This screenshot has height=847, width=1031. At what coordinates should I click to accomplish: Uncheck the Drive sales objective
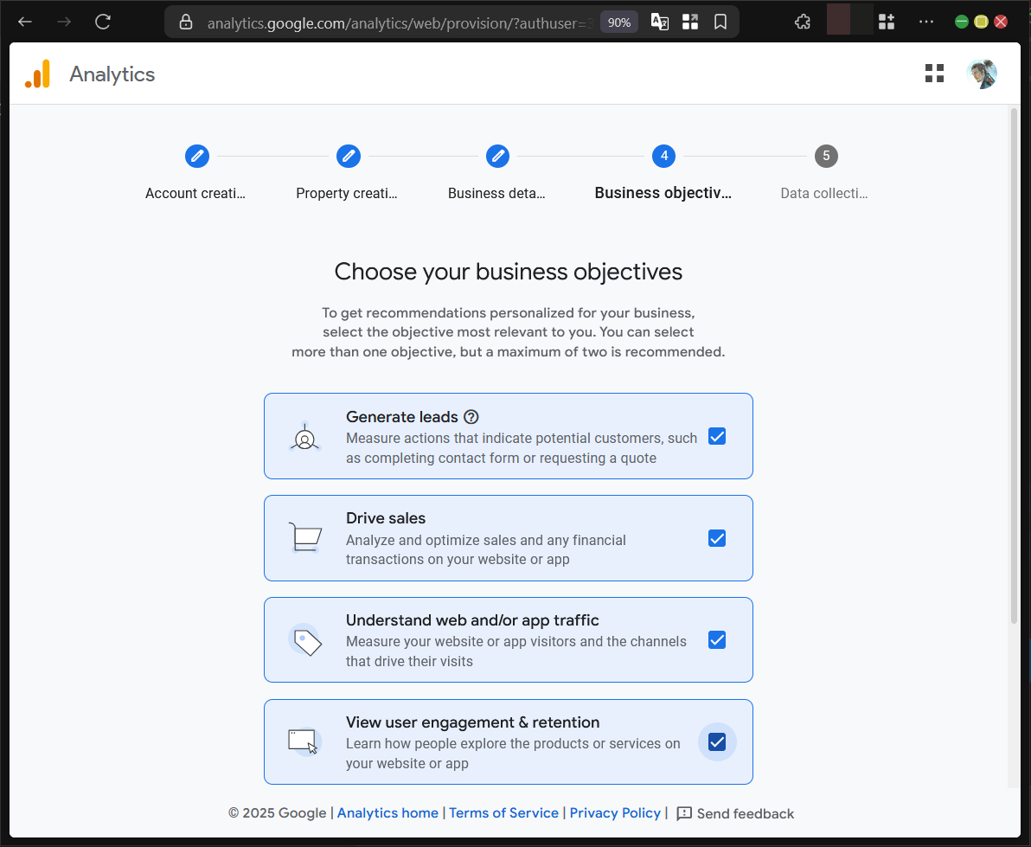coord(717,538)
